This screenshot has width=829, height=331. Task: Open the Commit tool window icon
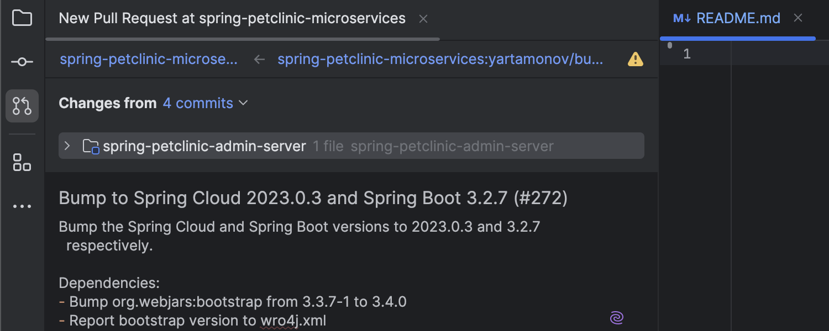pyautogui.click(x=22, y=62)
